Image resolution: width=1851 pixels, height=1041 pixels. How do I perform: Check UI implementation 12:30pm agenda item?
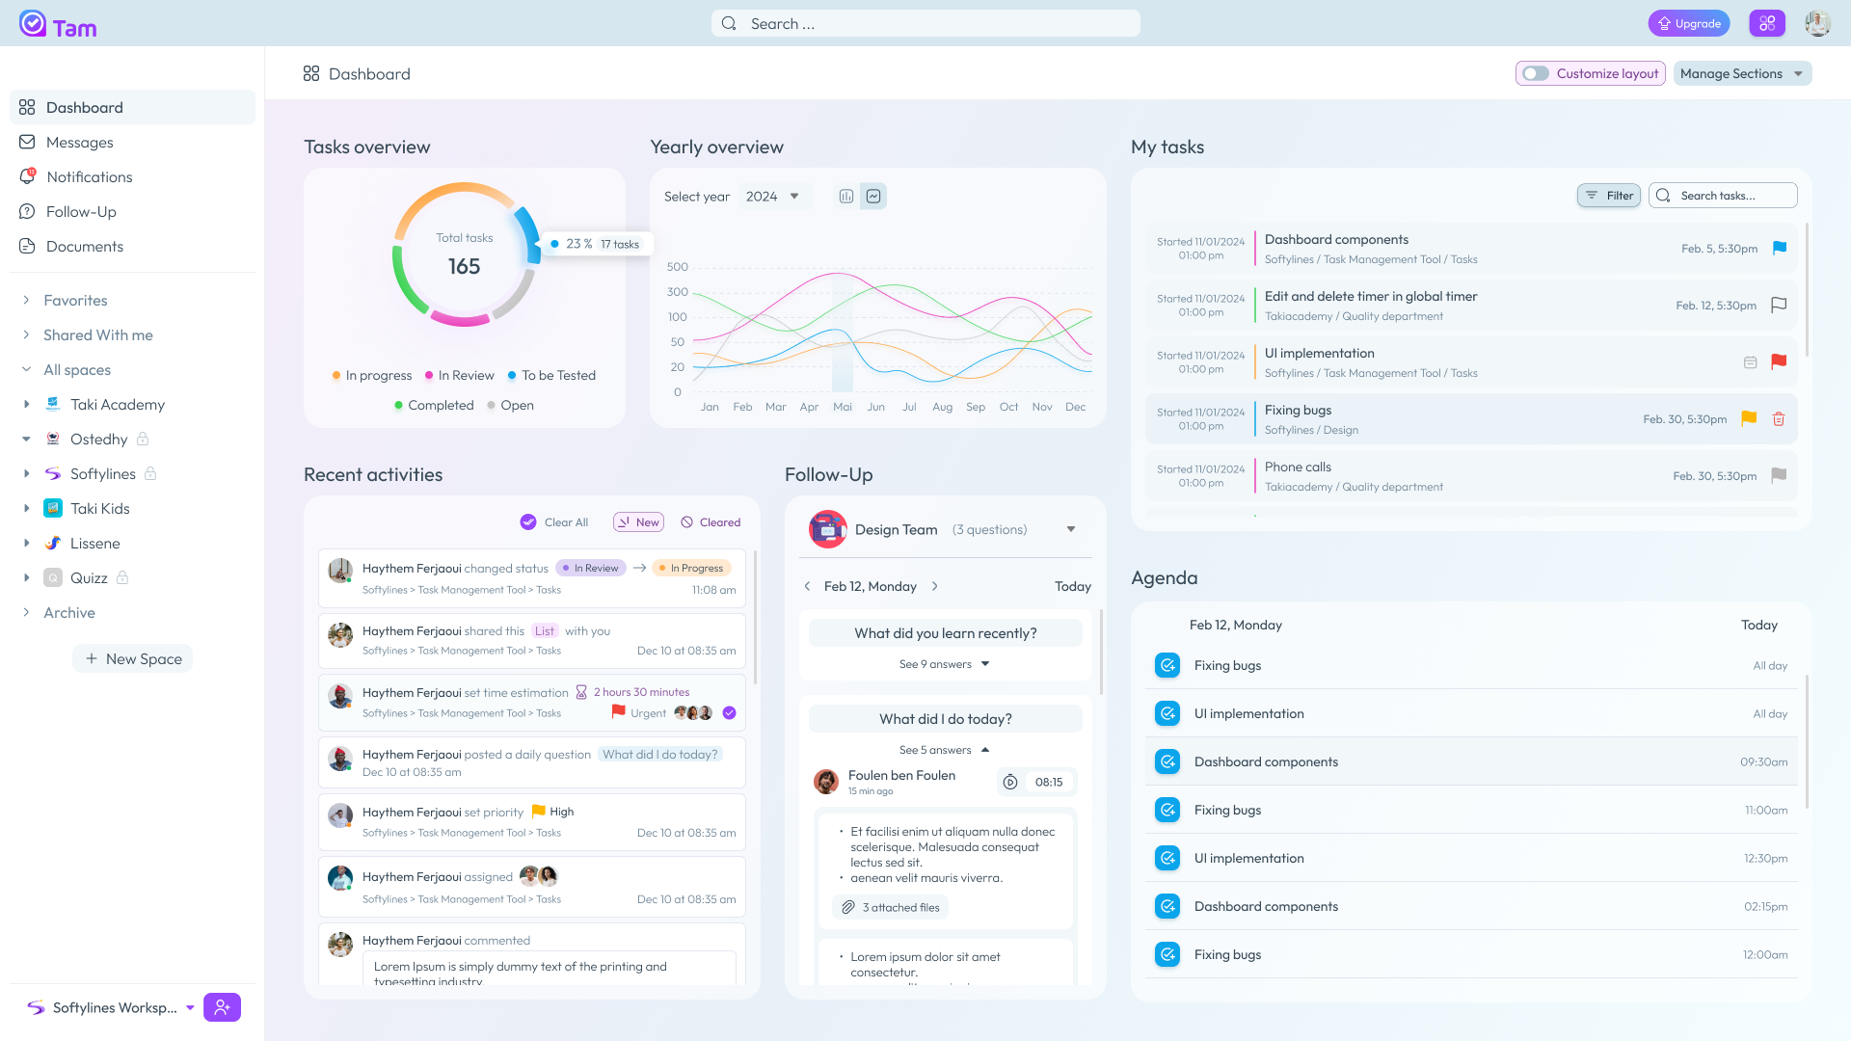click(x=1167, y=858)
